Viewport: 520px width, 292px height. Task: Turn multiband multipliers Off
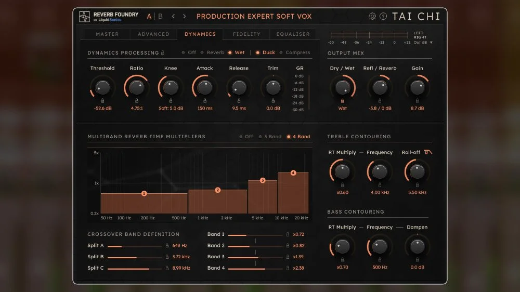click(x=246, y=137)
